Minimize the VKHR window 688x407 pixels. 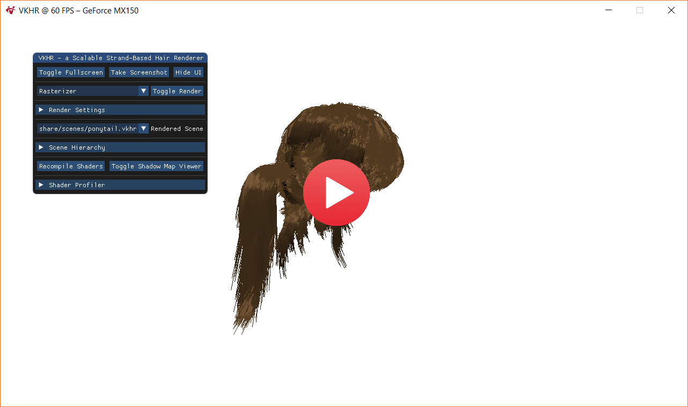(x=609, y=10)
